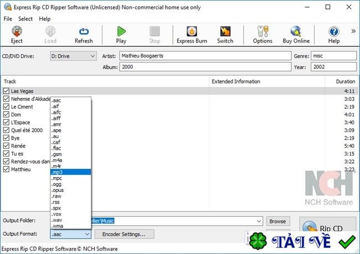
Task: Uncheck the Las Vegas track
Action: (x=6, y=91)
